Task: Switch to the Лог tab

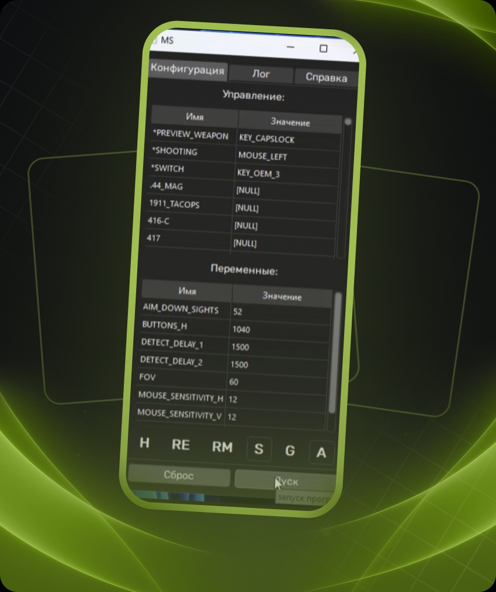Action: coord(261,74)
